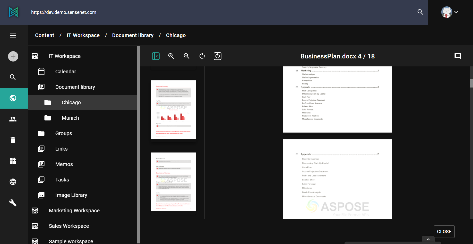Select the Content globe icon in sidebar
This screenshot has height=244, width=473.
click(x=13, y=98)
